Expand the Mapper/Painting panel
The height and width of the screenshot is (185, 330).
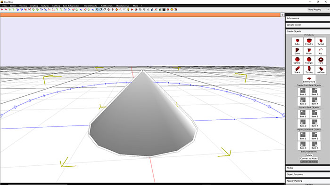pos(308,181)
